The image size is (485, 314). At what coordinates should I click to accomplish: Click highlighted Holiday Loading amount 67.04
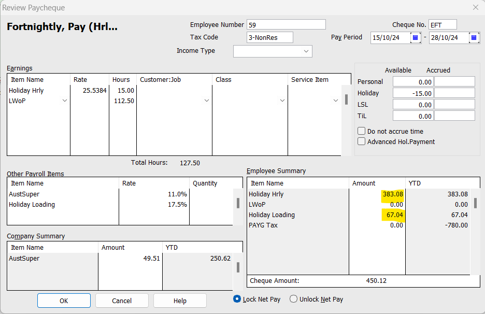pos(394,215)
